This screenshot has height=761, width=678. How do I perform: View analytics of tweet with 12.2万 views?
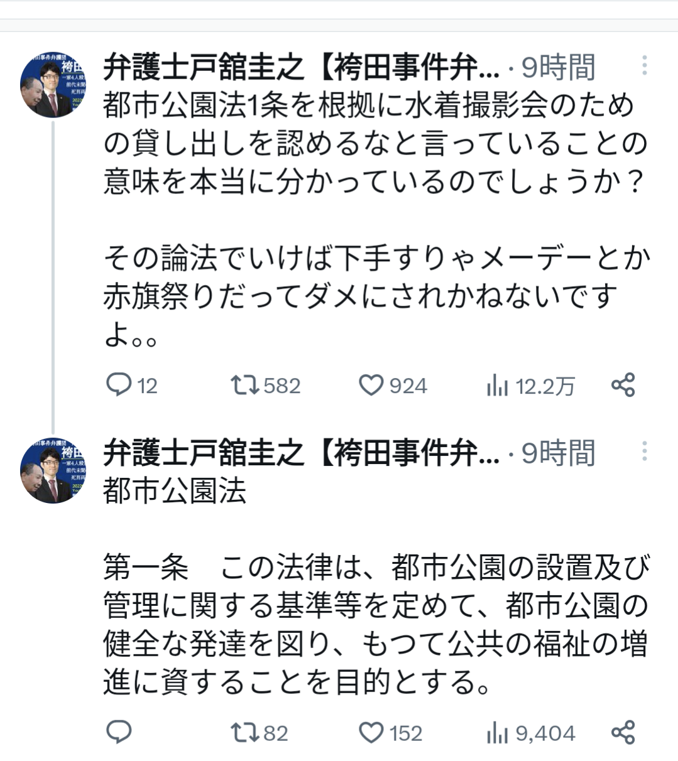click(x=497, y=386)
